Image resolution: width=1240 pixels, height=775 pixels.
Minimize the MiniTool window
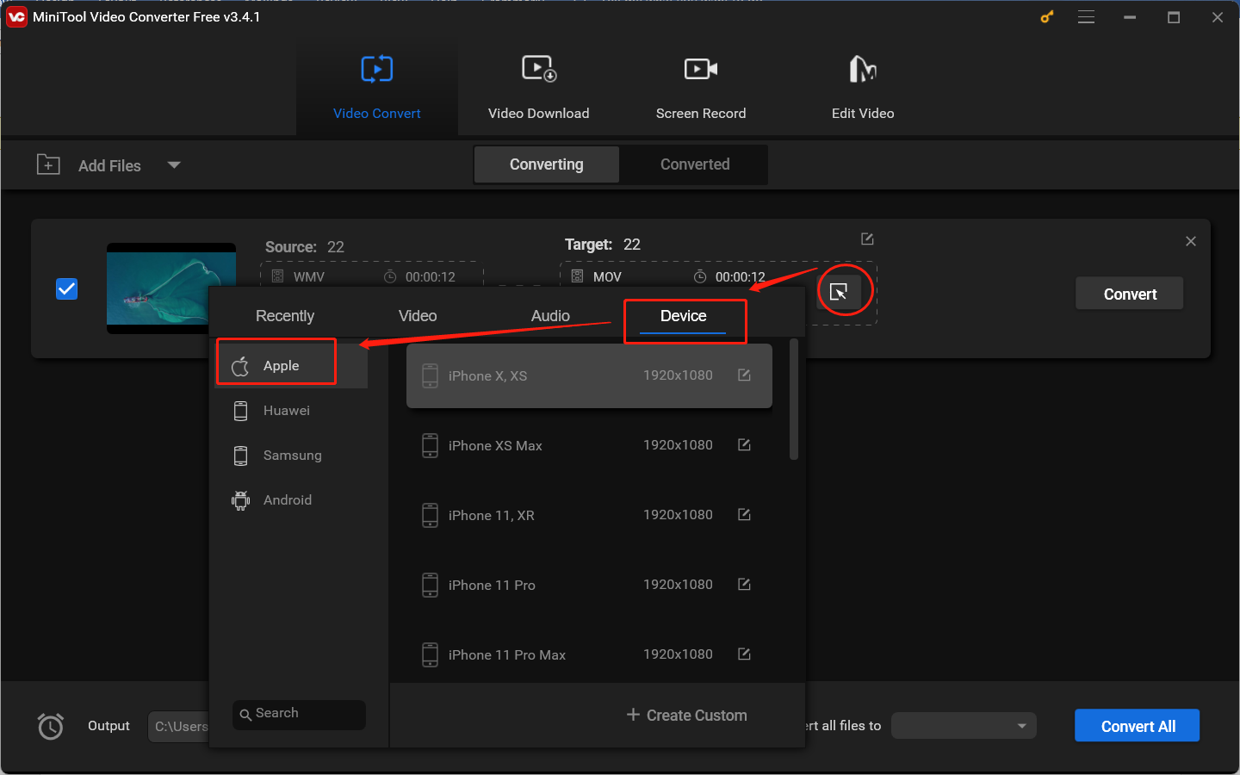[x=1130, y=17]
